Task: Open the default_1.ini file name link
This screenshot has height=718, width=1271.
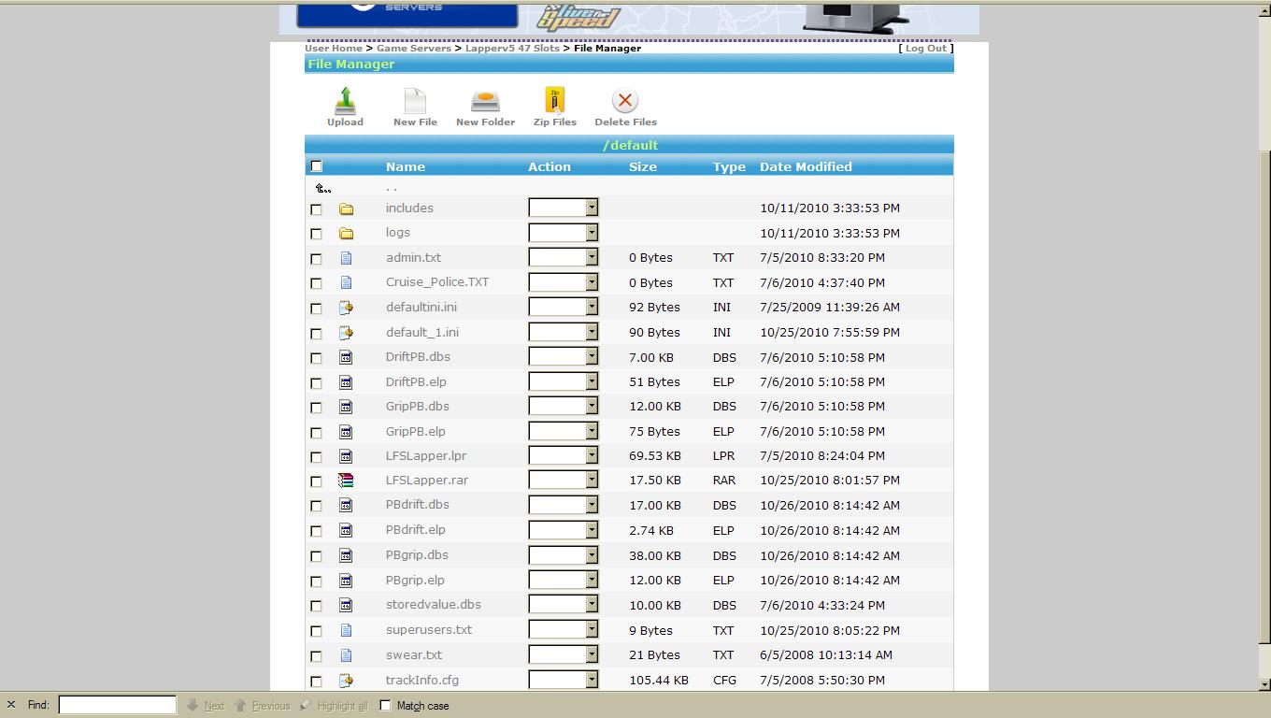Action: (x=422, y=332)
